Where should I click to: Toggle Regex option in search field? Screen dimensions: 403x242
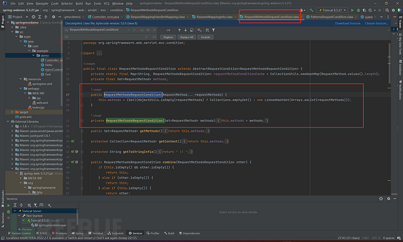coord(154,30)
